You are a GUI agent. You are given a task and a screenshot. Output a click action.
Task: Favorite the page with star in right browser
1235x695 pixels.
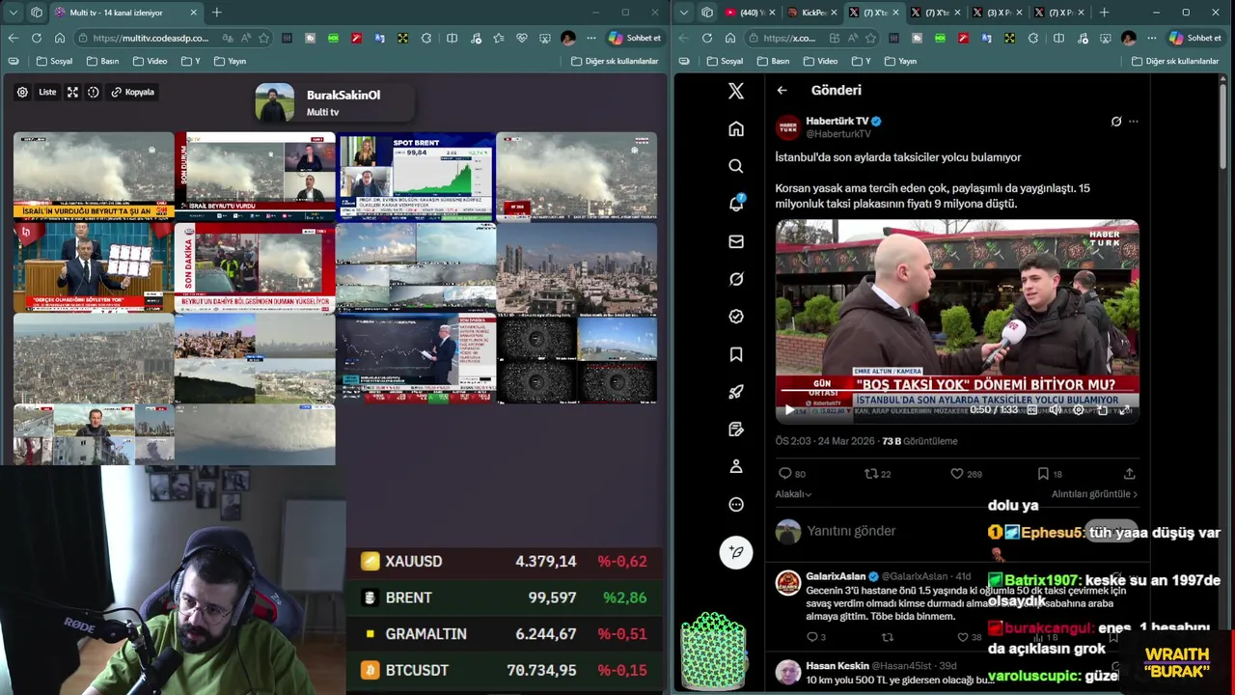pos(871,38)
